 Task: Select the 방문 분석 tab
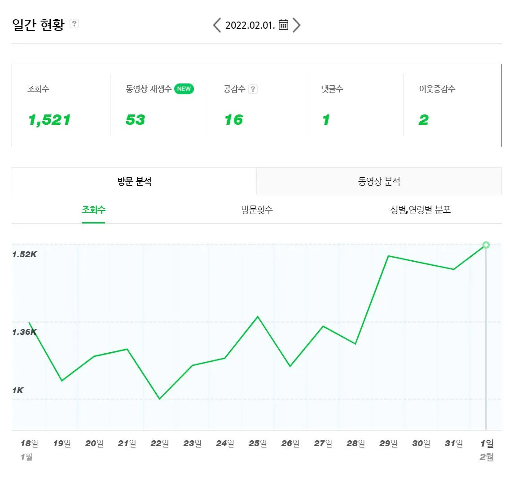tap(133, 181)
